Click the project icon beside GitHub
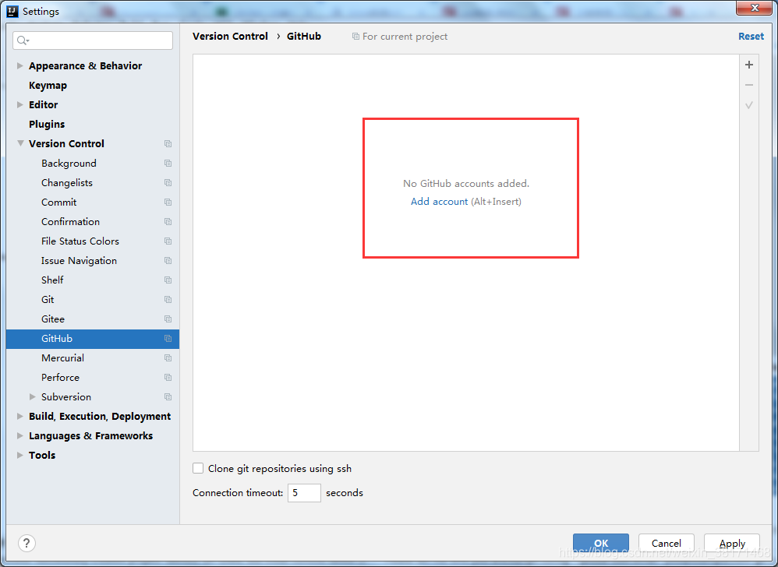This screenshot has width=778, height=567. point(168,339)
